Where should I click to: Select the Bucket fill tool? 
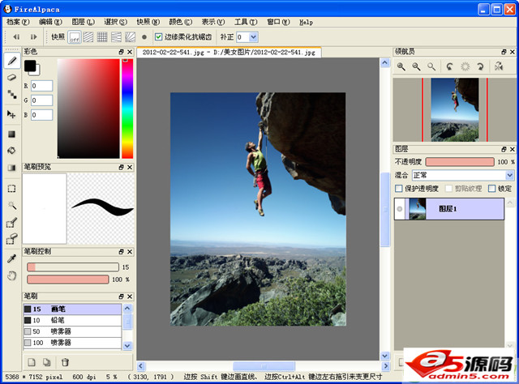(11, 151)
